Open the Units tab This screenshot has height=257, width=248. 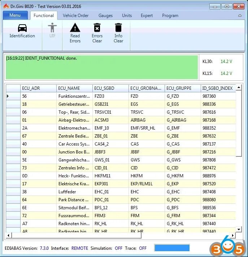(x=127, y=16)
